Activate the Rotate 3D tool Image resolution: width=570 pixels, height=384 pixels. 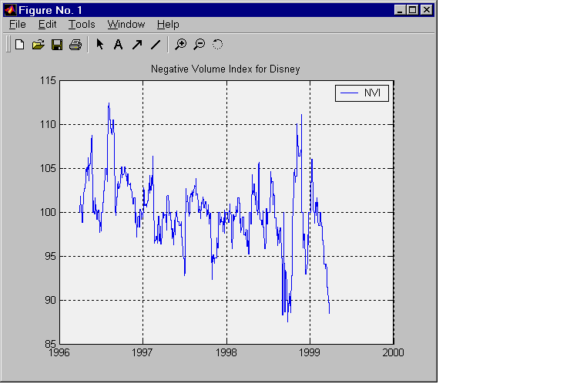coord(217,45)
